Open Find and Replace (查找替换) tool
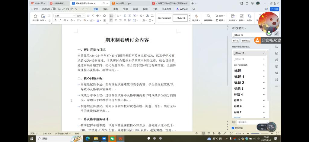The image size is (309, 142). pyautogui.click(x=209, y=17)
